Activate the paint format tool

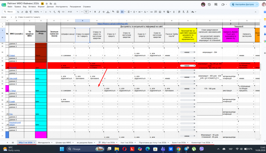pyautogui.click(x=31, y=12)
